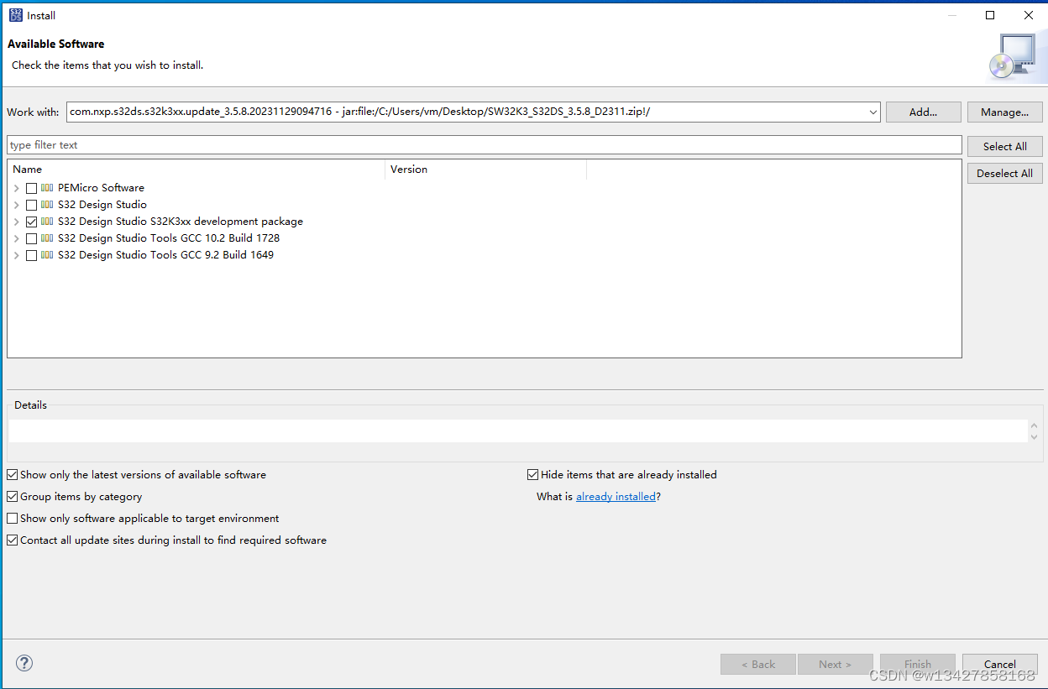Select S32 Design Studio Tools GCC 9.2 text
The width and height of the screenshot is (1048, 689).
tap(165, 255)
